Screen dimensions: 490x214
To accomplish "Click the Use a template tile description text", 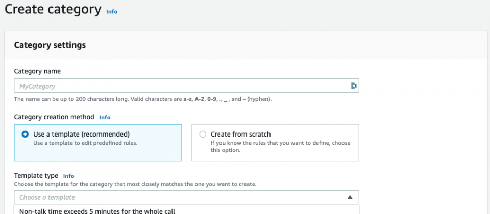I will [x=85, y=144].
